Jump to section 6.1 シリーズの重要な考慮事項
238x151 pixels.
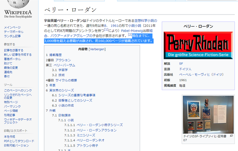[x=73, y=95]
